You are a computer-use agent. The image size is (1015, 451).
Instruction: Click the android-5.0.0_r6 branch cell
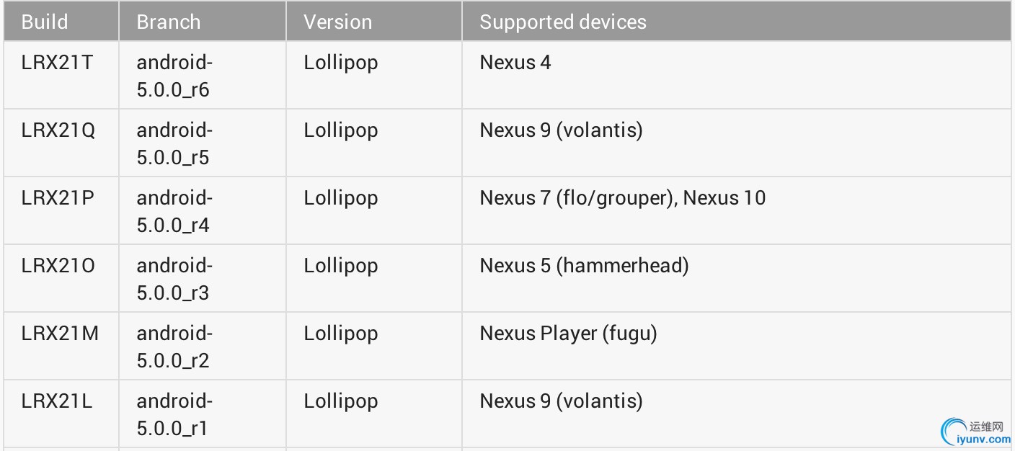coord(174,76)
